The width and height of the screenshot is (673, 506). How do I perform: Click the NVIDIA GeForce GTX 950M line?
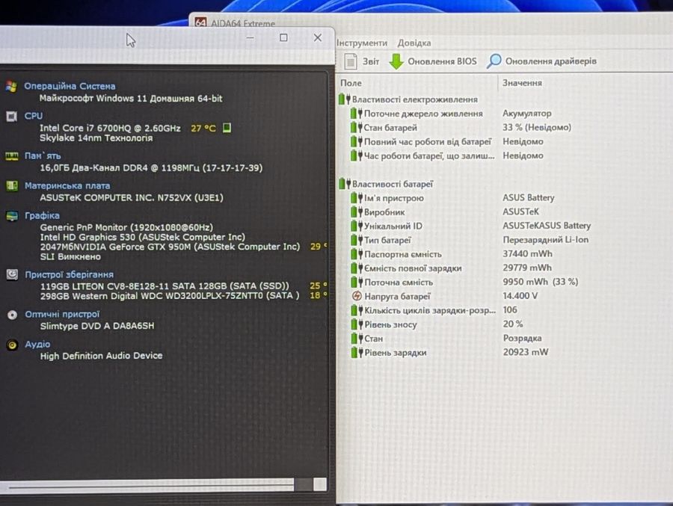[170, 247]
